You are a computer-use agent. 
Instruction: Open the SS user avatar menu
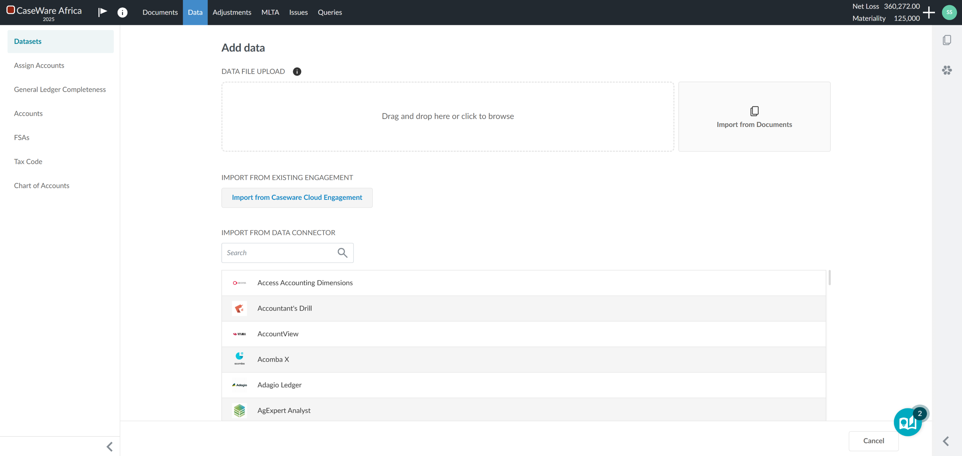(x=949, y=12)
